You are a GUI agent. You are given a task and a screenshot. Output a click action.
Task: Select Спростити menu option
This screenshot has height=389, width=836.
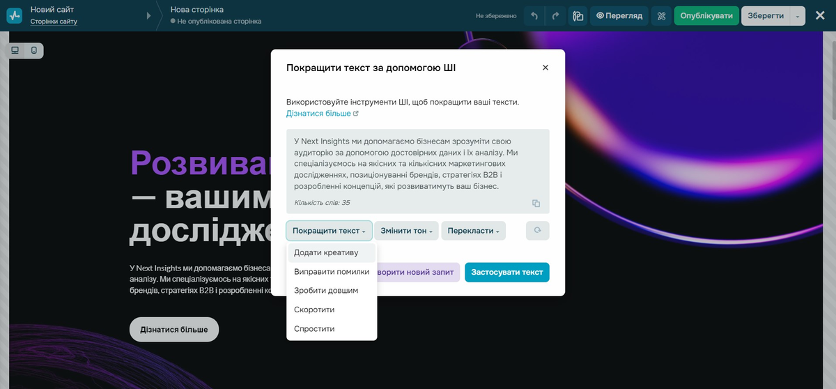click(x=332, y=328)
